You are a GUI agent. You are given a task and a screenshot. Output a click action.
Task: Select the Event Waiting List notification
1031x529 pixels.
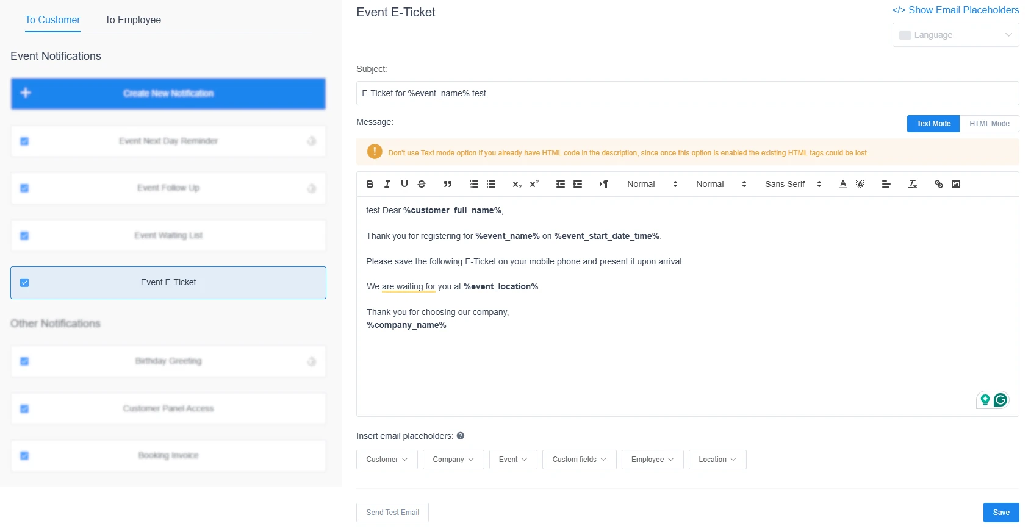pyautogui.click(x=168, y=236)
